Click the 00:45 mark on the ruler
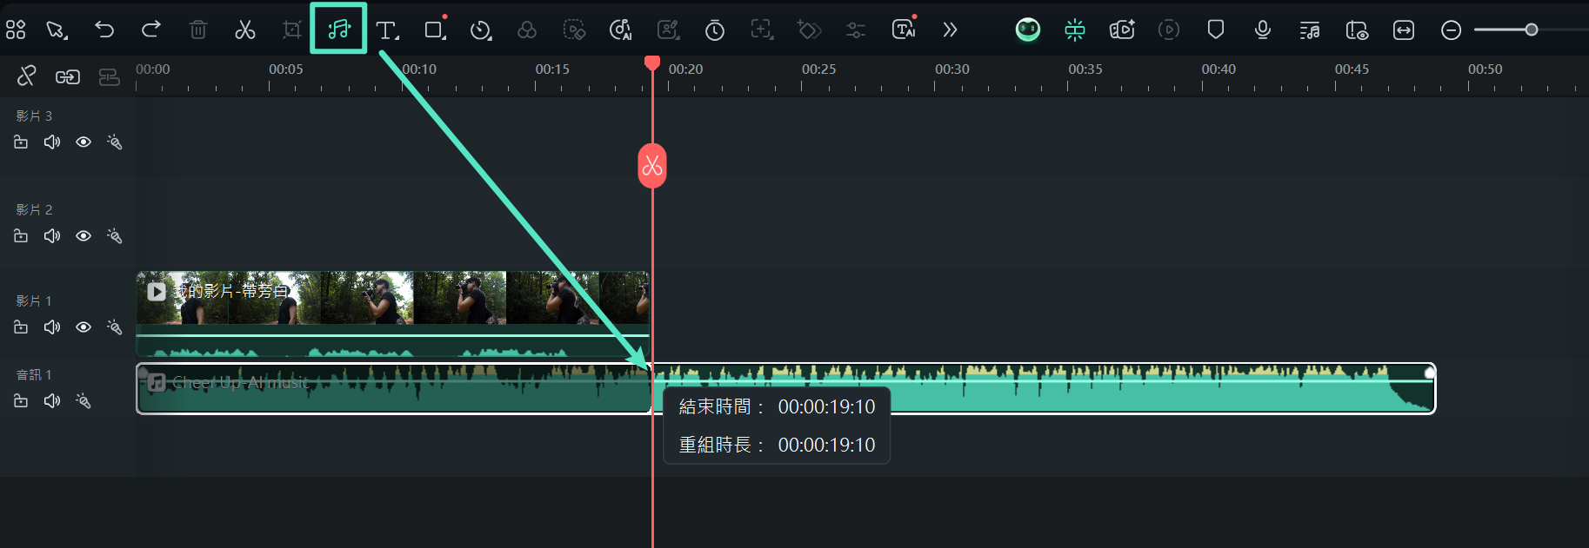Screen dimensions: 1589x548 tap(1352, 69)
